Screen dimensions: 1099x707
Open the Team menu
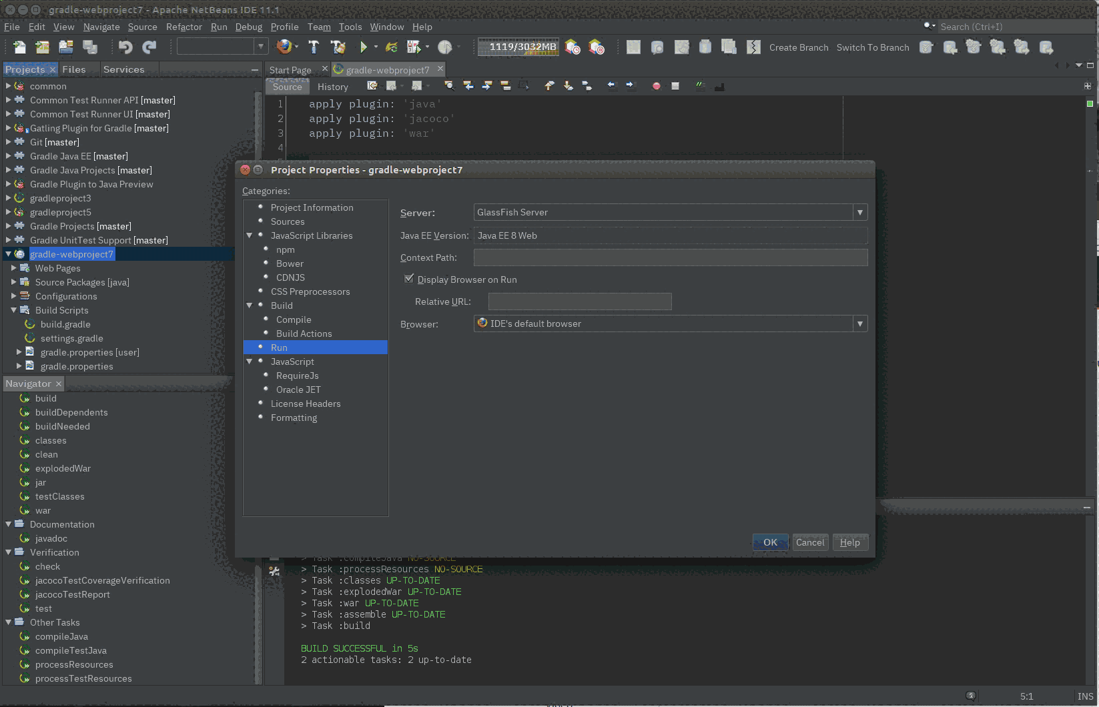tap(319, 27)
